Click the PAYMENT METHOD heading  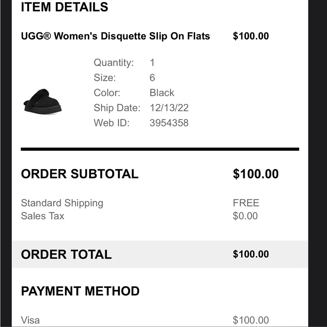(80, 291)
